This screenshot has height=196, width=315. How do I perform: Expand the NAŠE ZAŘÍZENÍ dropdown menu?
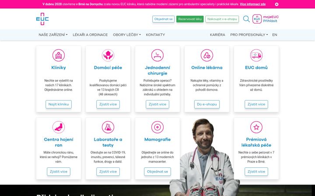[53, 35]
